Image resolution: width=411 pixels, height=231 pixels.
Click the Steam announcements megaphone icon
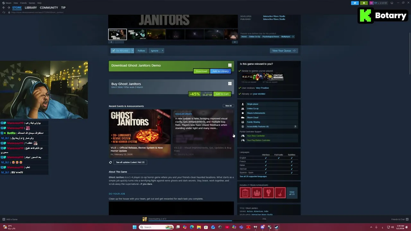(x=355, y=3)
